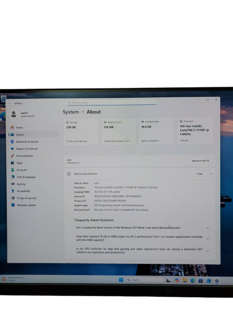Open Copilot from the taskbar
This screenshot has width=233, height=310.
pyautogui.click(x=177, y=280)
